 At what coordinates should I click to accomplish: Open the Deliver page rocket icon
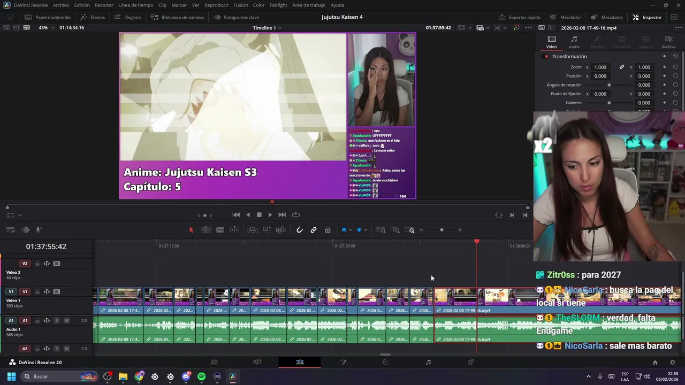point(471,362)
